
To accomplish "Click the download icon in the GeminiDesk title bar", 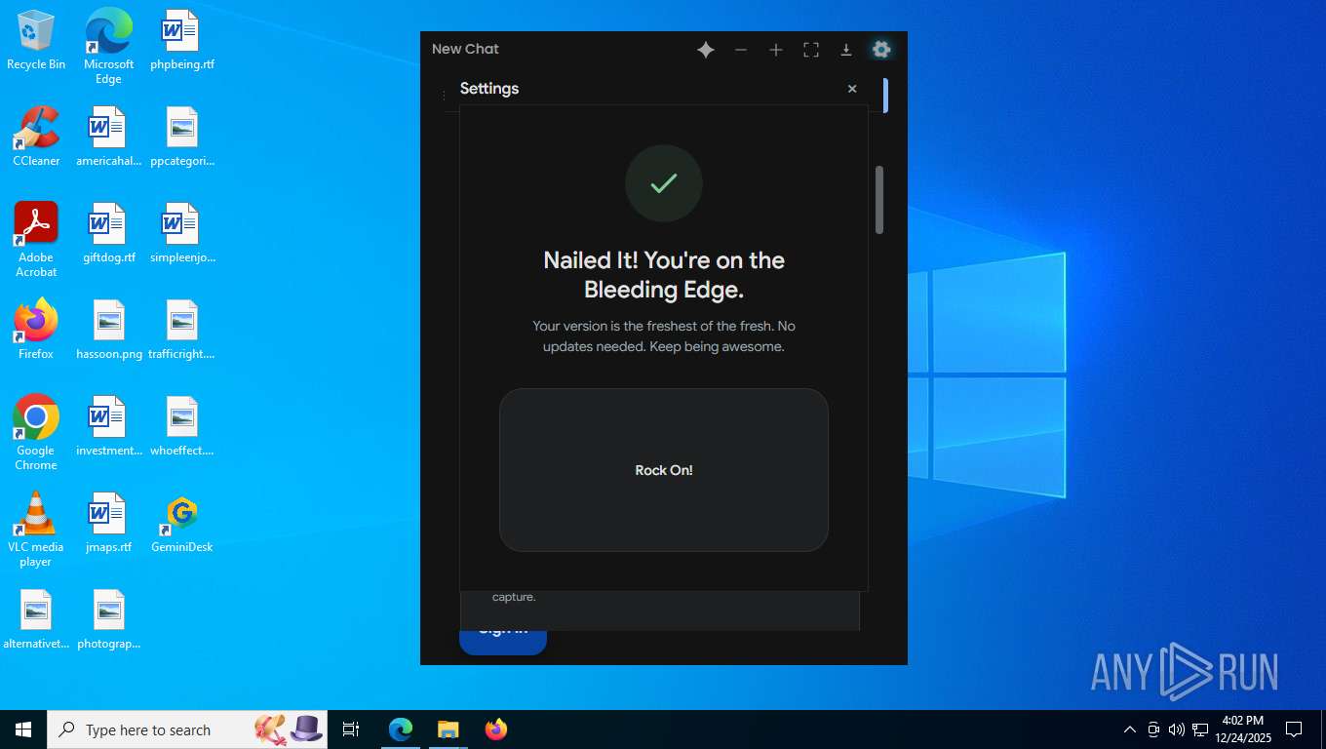I will click(846, 50).
